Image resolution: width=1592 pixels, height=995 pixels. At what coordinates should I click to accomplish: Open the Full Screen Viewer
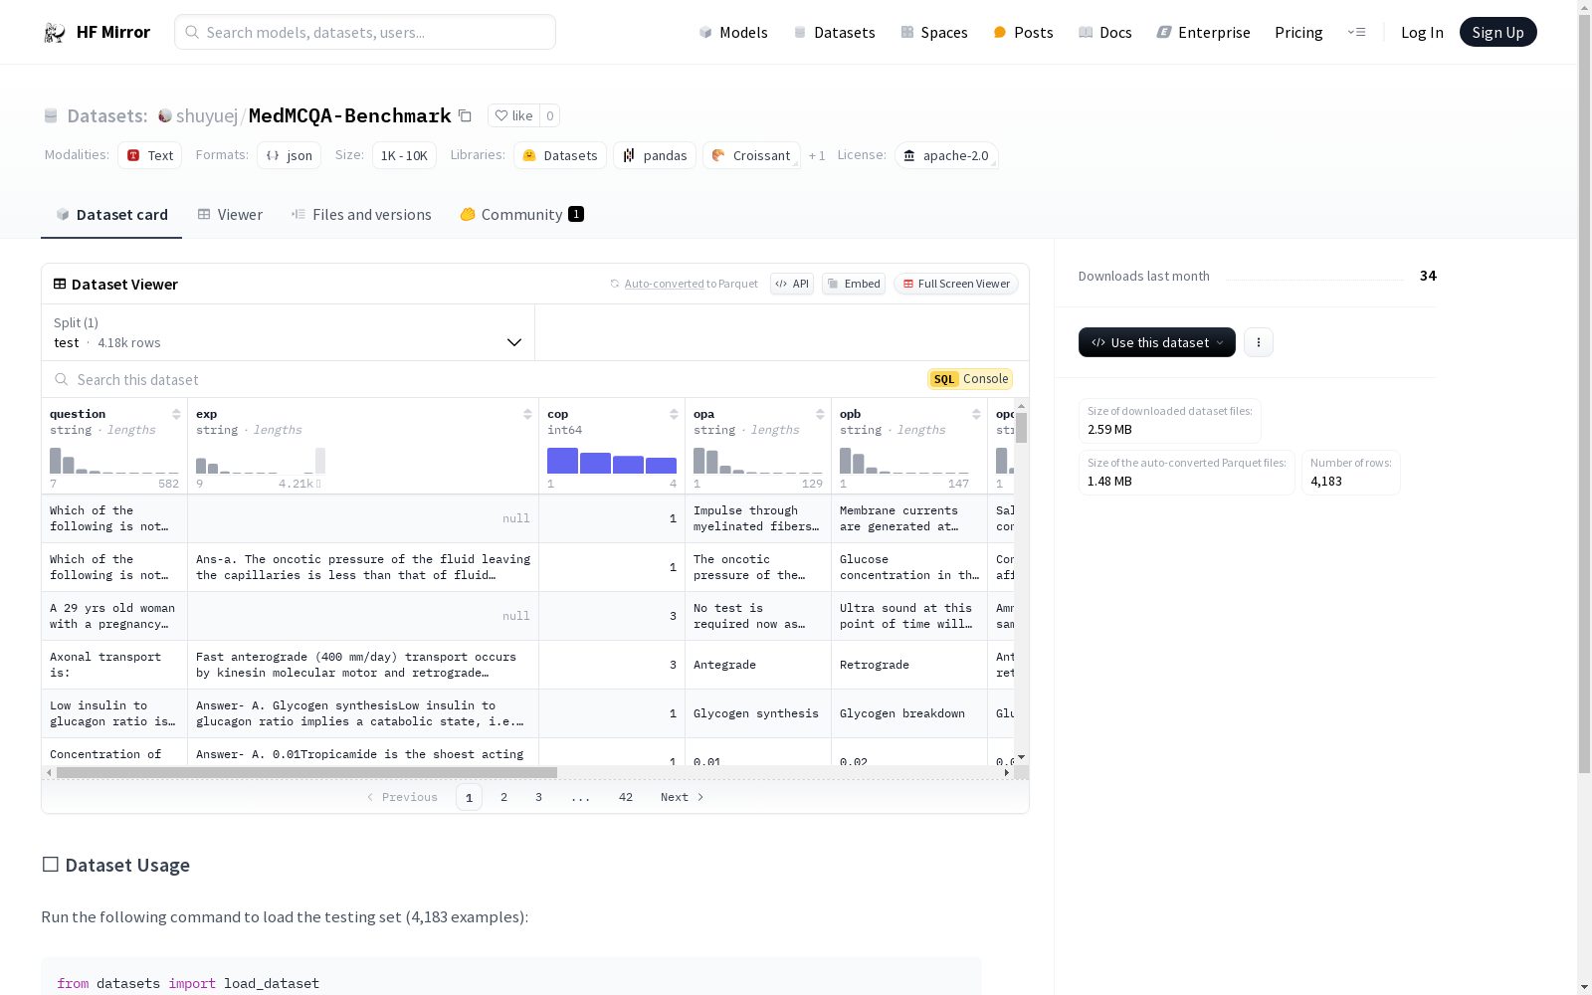click(x=956, y=284)
